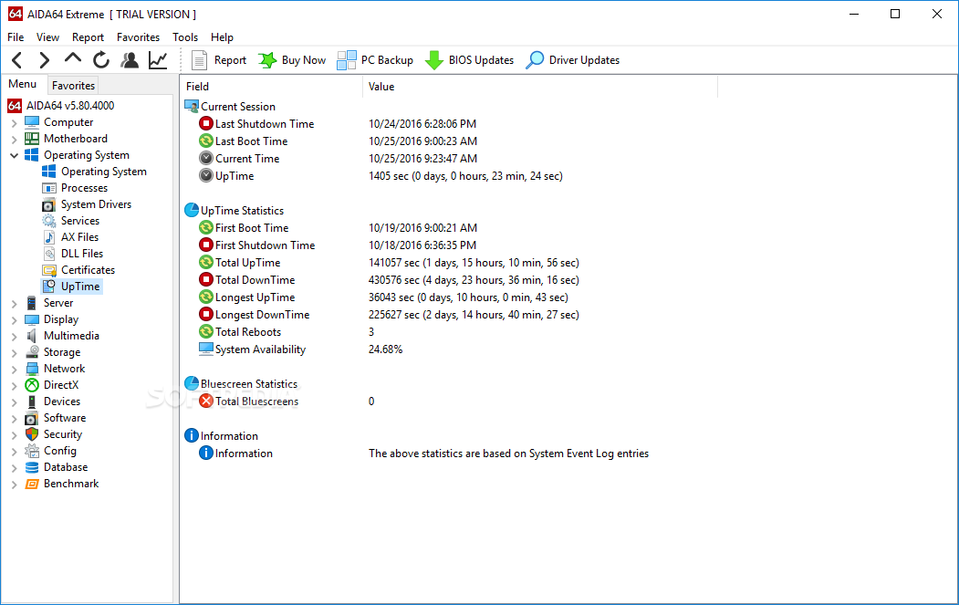Select Certificates in the tree
This screenshot has height=605, width=959.
point(78,270)
